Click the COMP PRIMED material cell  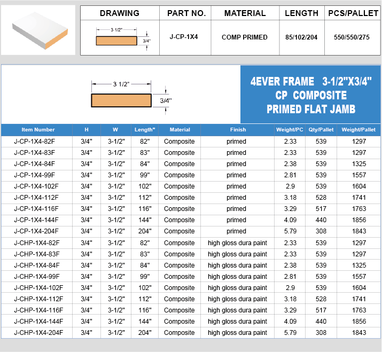244,37
